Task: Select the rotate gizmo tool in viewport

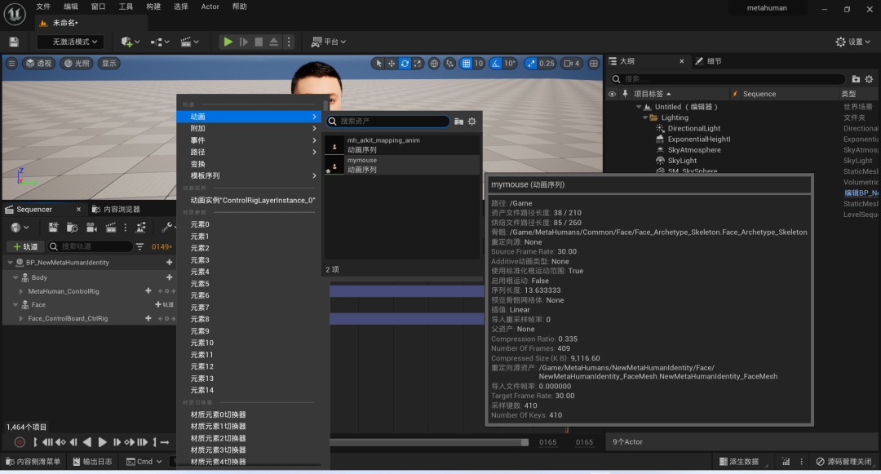Action: [405, 64]
